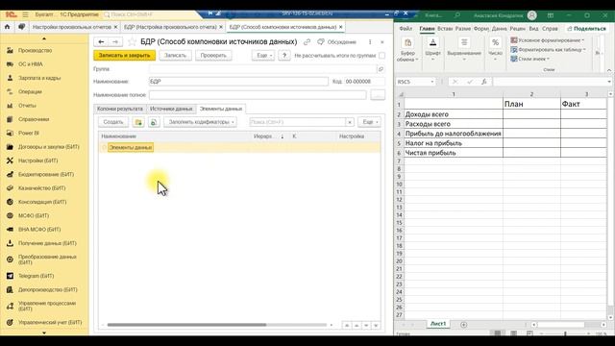Open the Excel Name Box dropdown
Viewport: 615px width, 346px height.
pyautogui.click(x=432, y=82)
